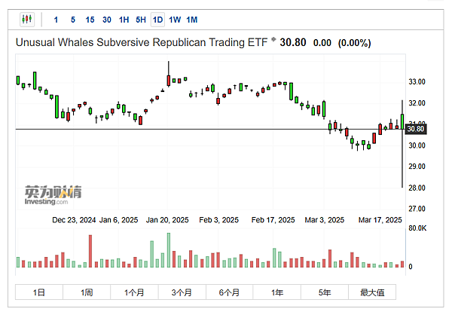The height and width of the screenshot is (318, 452).
Task: Switch to the 5年 range
Action: pos(325,292)
